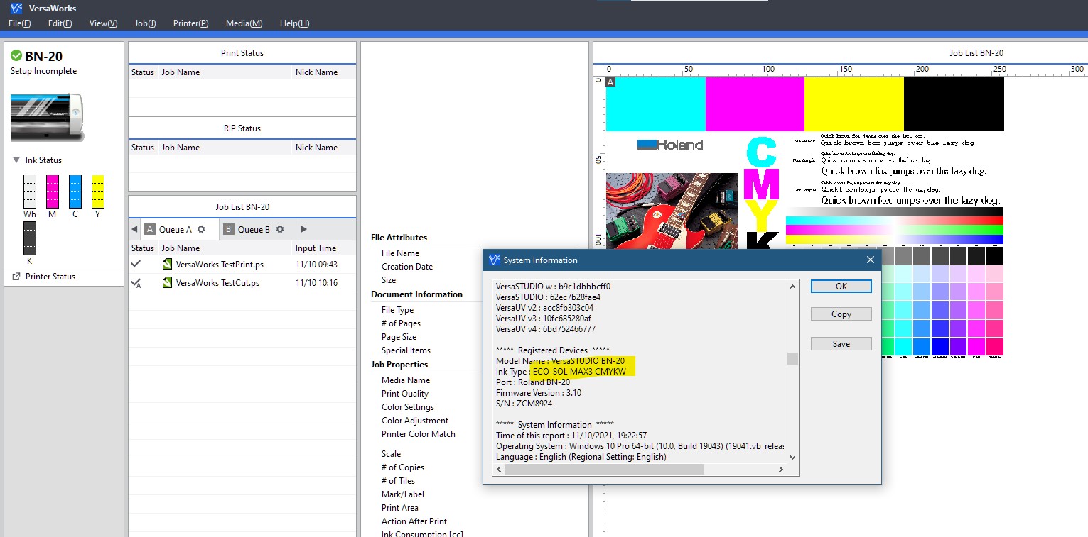Click the Input Time column header
The width and height of the screenshot is (1088, 537).
[x=316, y=248]
